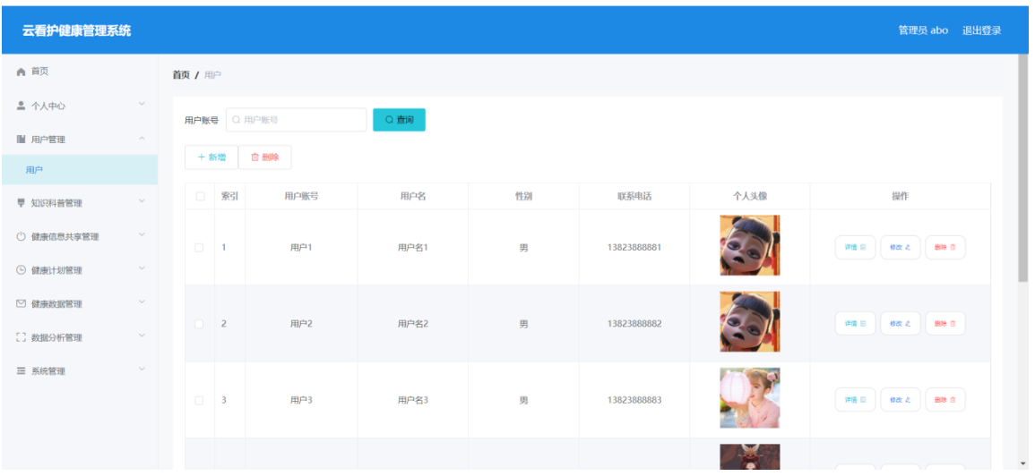1035x476 pixels.
Task: Expand the 个人中心 menu chevron
Action: tap(142, 104)
